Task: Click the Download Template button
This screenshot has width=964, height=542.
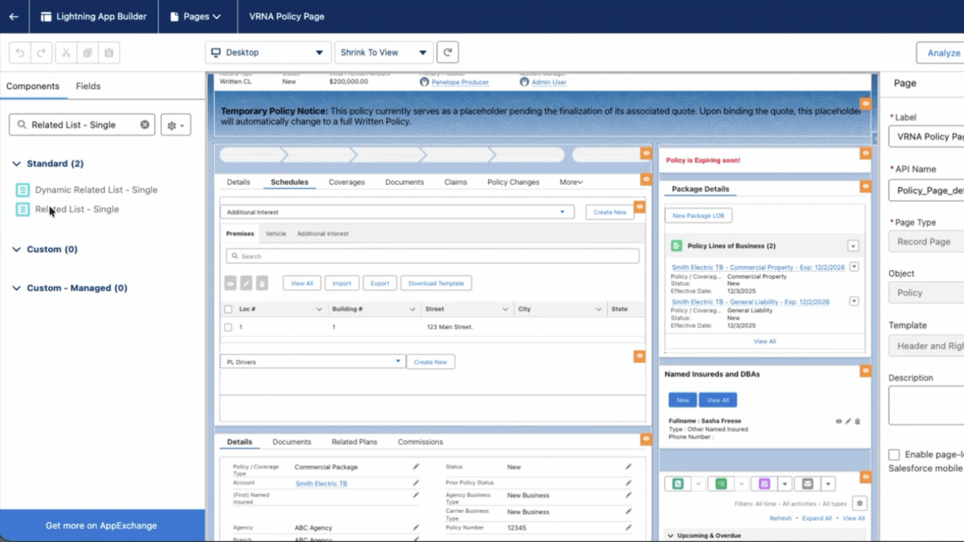Action: [436, 284]
